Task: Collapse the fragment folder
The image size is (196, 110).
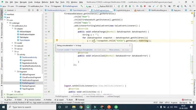Action: click(15, 71)
